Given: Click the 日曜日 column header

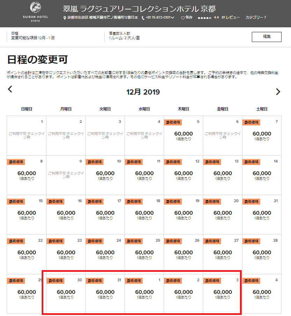Looking at the screenshot, I should 27,109.
